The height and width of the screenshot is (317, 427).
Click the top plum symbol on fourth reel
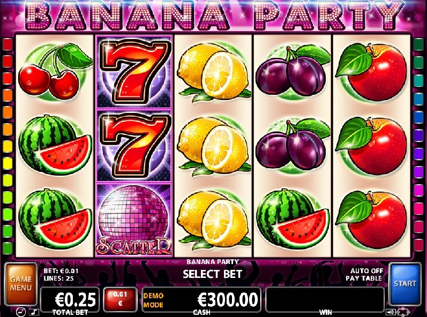[x=293, y=71]
